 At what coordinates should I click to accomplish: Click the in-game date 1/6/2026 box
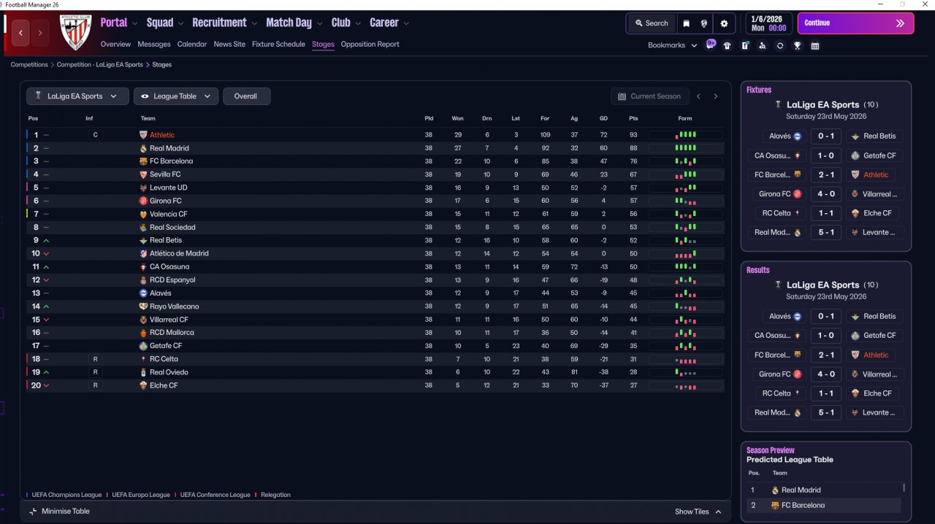tap(768, 23)
